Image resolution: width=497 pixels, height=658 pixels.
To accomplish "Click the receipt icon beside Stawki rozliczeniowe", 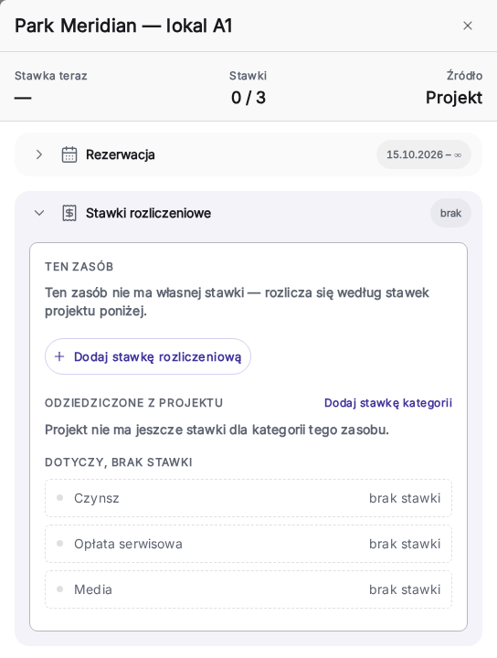I will [69, 213].
